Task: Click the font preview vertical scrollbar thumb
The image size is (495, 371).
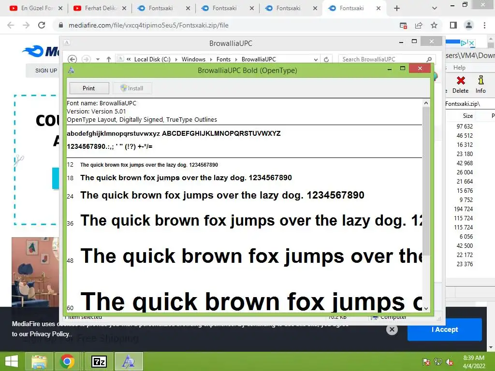Action: click(426, 182)
